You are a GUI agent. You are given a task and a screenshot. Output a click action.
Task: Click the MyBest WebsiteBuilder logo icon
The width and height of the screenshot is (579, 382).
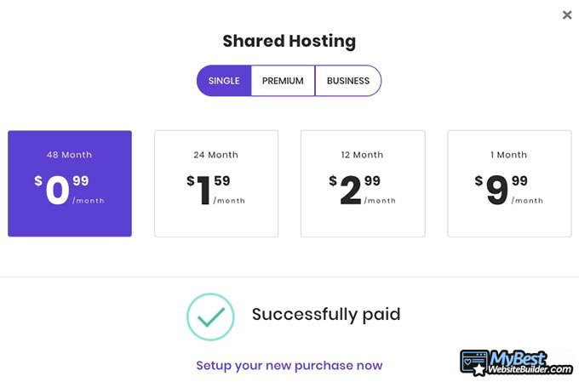pyautogui.click(x=474, y=362)
